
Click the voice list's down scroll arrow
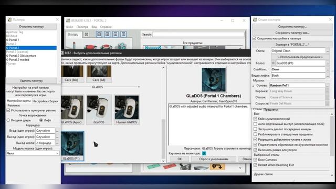pos(163,161)
